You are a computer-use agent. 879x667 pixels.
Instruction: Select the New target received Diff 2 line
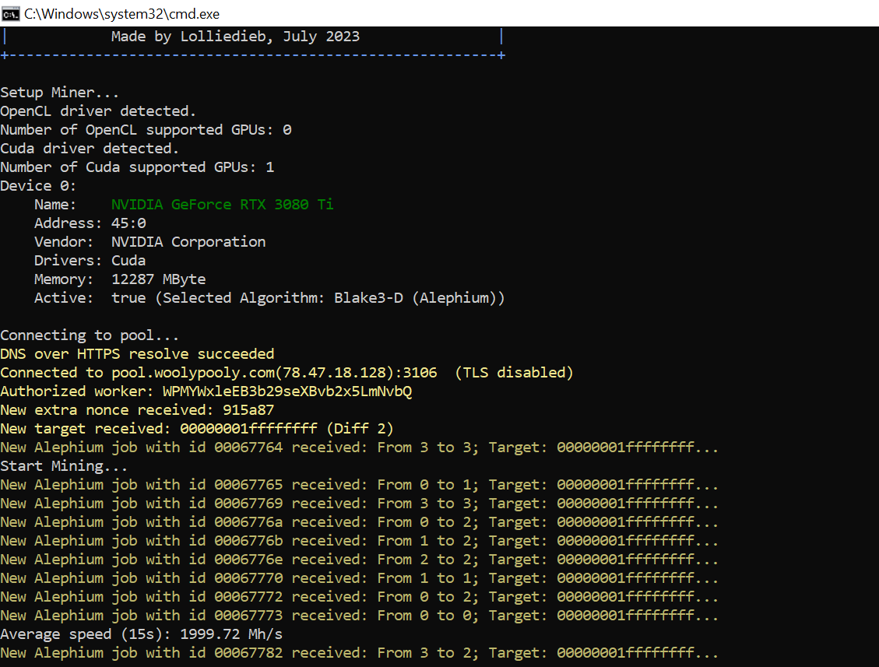coord(179,428)
